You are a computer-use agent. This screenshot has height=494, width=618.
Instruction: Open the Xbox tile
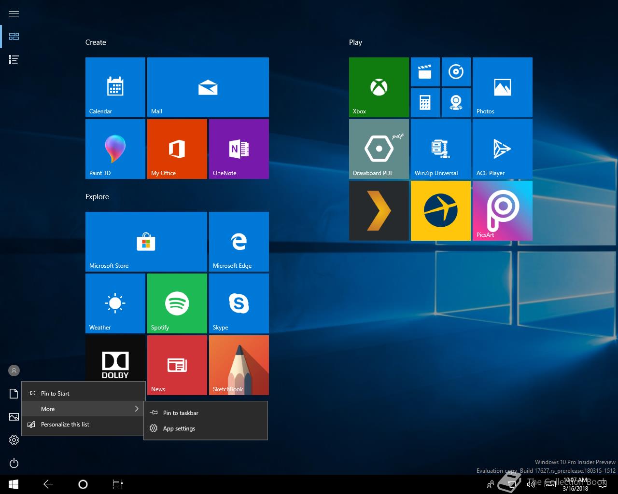[x=379, y=87]
